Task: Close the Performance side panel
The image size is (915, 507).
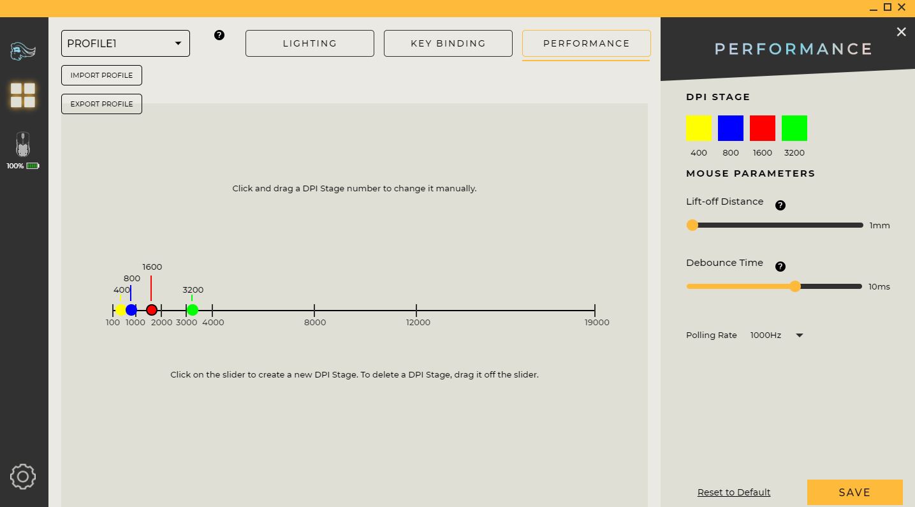Action: (x=901, y=32)
